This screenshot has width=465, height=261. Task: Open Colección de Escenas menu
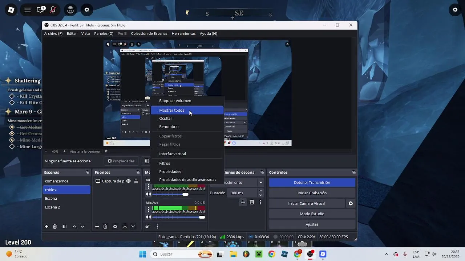(x=149, y=33)
